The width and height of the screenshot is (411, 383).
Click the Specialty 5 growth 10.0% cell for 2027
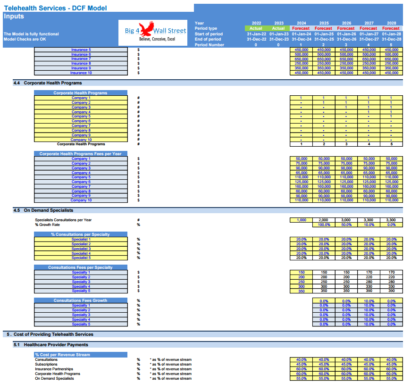point(369,324)
